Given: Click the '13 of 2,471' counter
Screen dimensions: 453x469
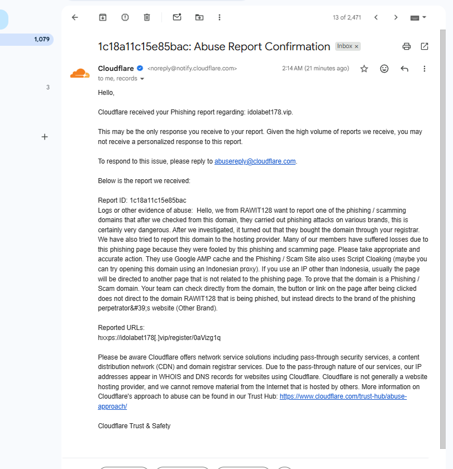Looking at the screenshot, I should pos(347,18).
